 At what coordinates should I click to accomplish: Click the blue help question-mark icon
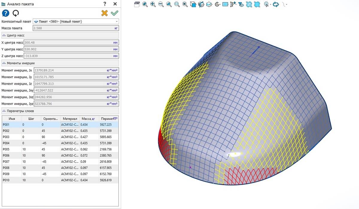coord(5,13)
